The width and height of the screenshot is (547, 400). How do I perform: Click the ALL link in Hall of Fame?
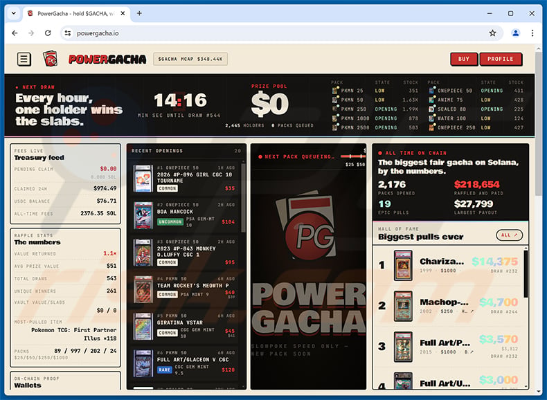510,235
